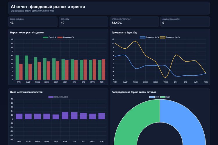Click the blue 5д point at GAZP
Image resolution: width=218 pixels, height=145 pixels.
(125, 55)
